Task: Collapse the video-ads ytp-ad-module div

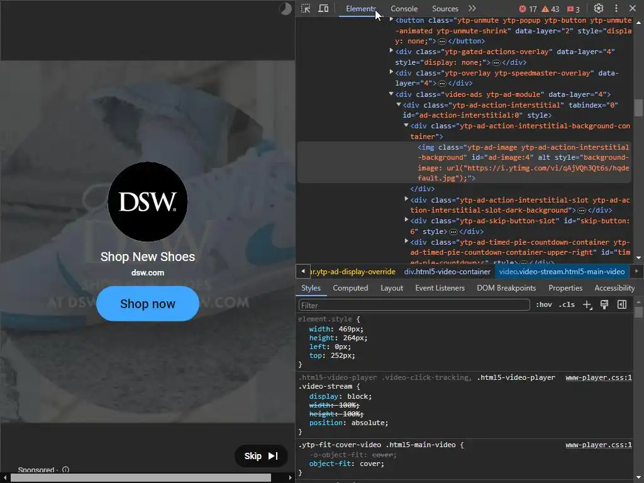Action: (x=391, y=94)
